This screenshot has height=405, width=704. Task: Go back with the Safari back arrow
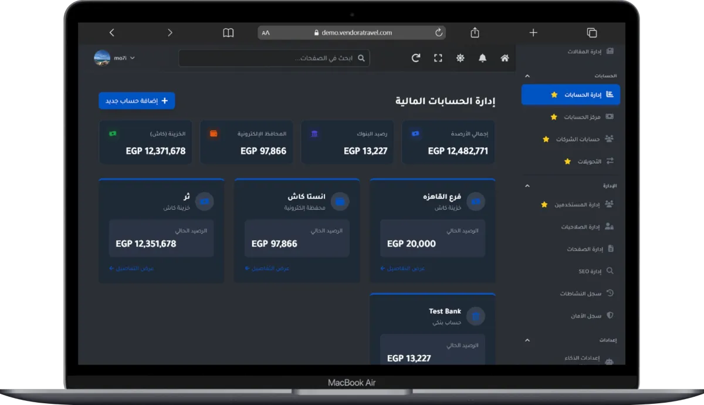tap(112, 33)
